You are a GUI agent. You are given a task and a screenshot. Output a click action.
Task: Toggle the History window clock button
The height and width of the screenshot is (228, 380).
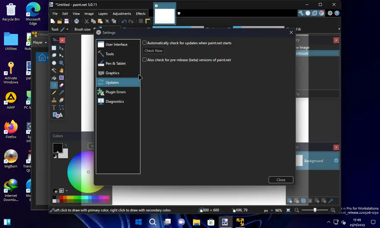click(x=308, y=13)
